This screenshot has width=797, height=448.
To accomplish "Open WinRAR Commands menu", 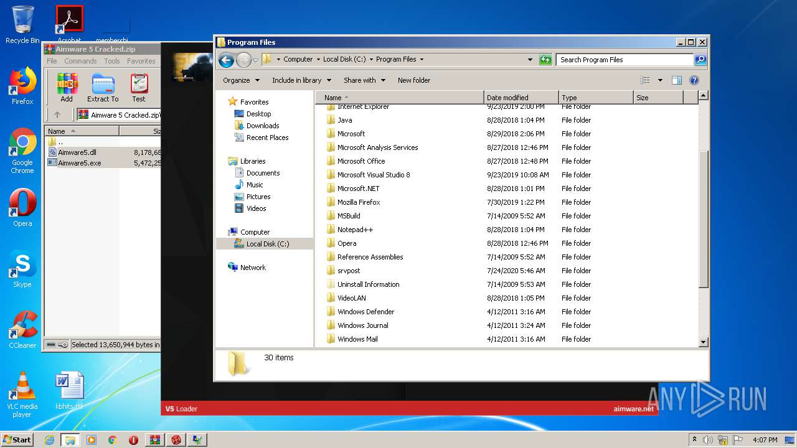I will (80, 61).
